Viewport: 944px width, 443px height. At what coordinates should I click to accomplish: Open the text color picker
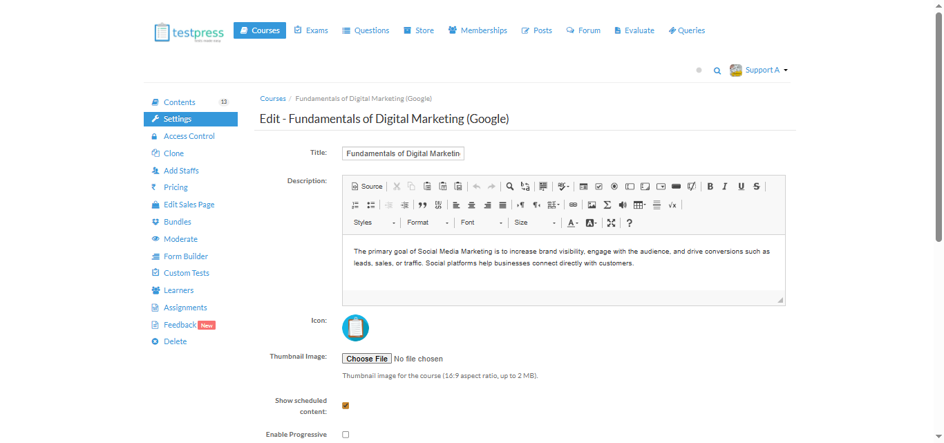click(x=572, y=223)
